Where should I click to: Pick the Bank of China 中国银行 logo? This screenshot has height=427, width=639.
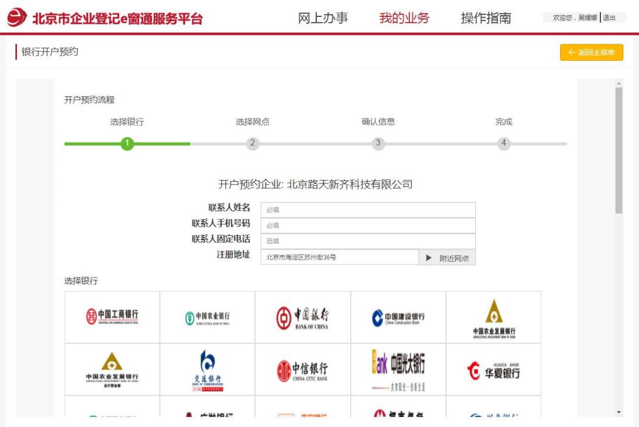point(302,317)
